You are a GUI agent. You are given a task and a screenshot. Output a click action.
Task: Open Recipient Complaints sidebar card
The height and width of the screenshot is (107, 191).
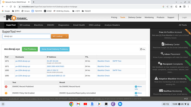(171, 68)
